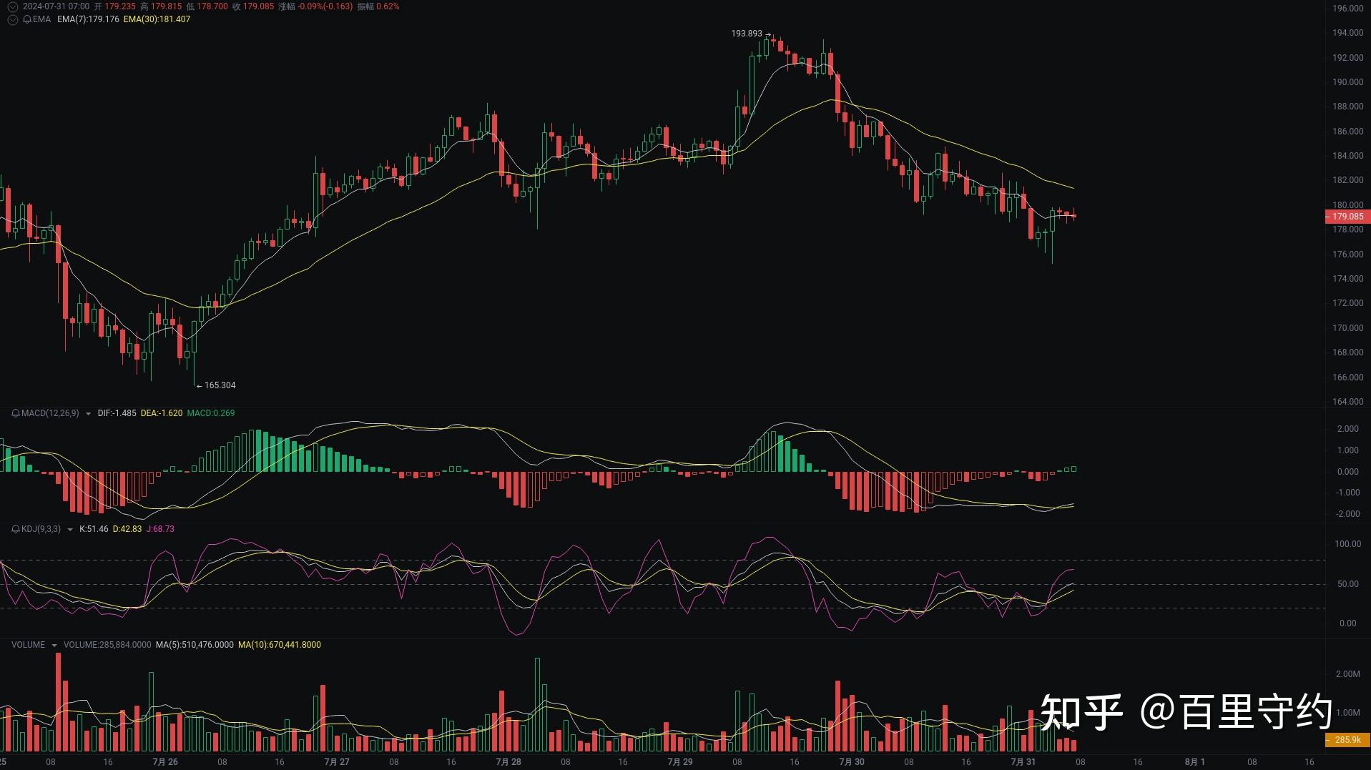Open the MACD(12,26,9) dropdown arrow
This screenshot has width=1371, height=770.
tap(88, 414)
